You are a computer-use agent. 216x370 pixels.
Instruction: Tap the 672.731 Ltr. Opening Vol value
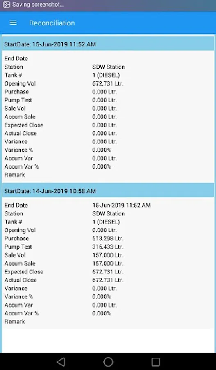[108, 83]
